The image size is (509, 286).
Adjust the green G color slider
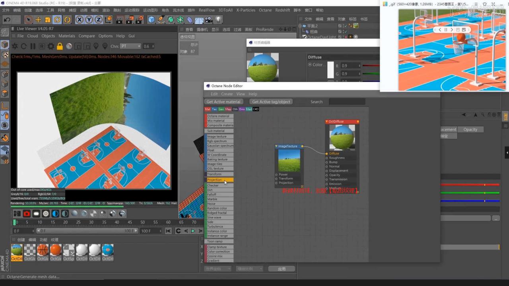pos(371,73)
